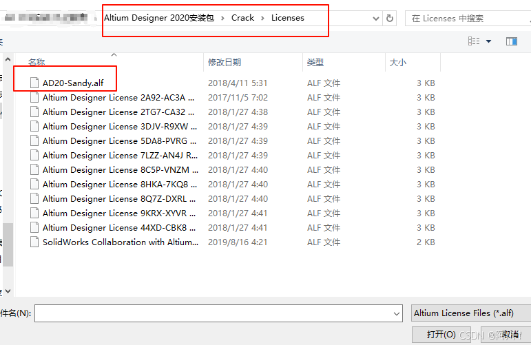Select the AD20-Sandy.alf file

click(73, 83)
